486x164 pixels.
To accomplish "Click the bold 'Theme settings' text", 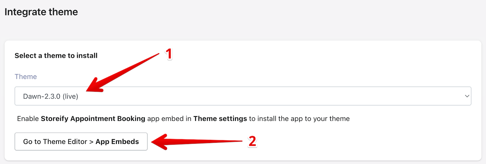I will click(220, 118).
